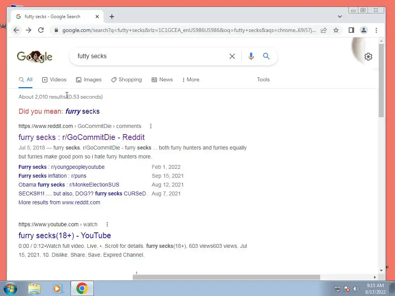The image size is (395, 296).
Task: Click the scrollbar down arrow
Action: (381, 271)
